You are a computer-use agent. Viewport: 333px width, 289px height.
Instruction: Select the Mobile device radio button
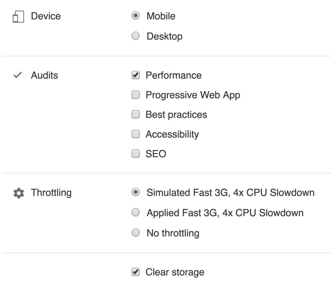tap(136, 16)
